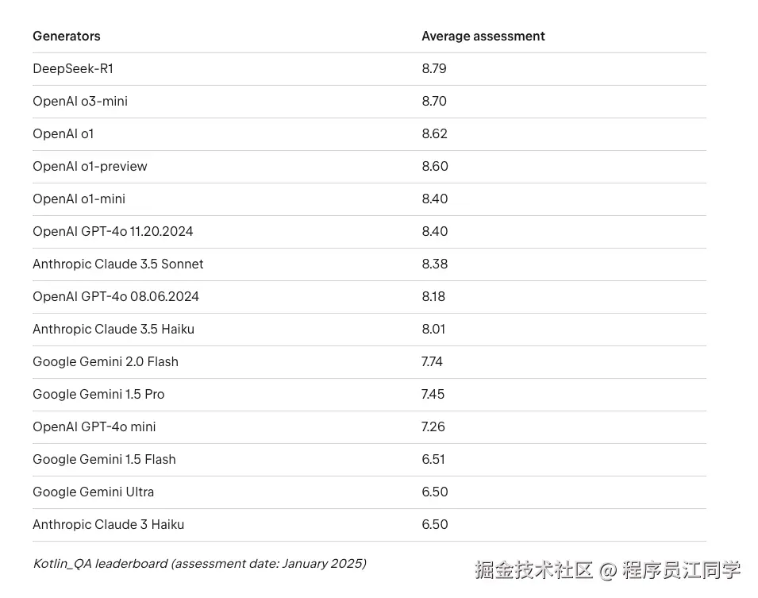Click the OpenAI o3-mini generator entry
This screenshot has width=758, height=598.
pos(80,101)
